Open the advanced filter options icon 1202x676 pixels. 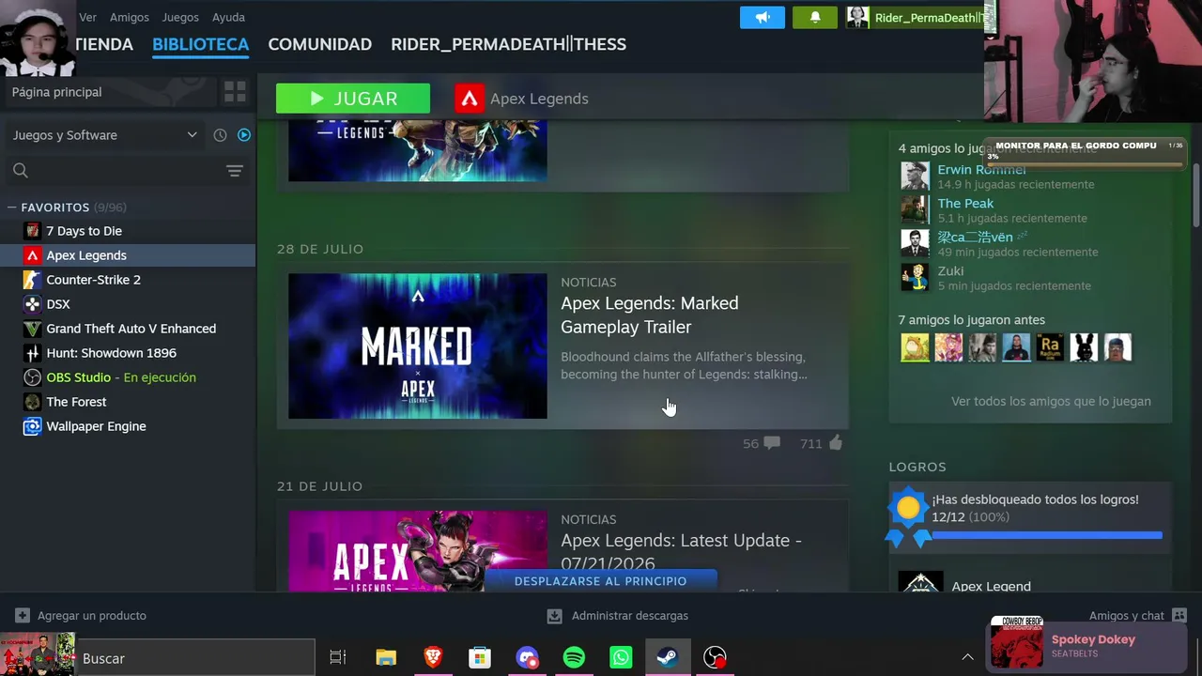235,171
